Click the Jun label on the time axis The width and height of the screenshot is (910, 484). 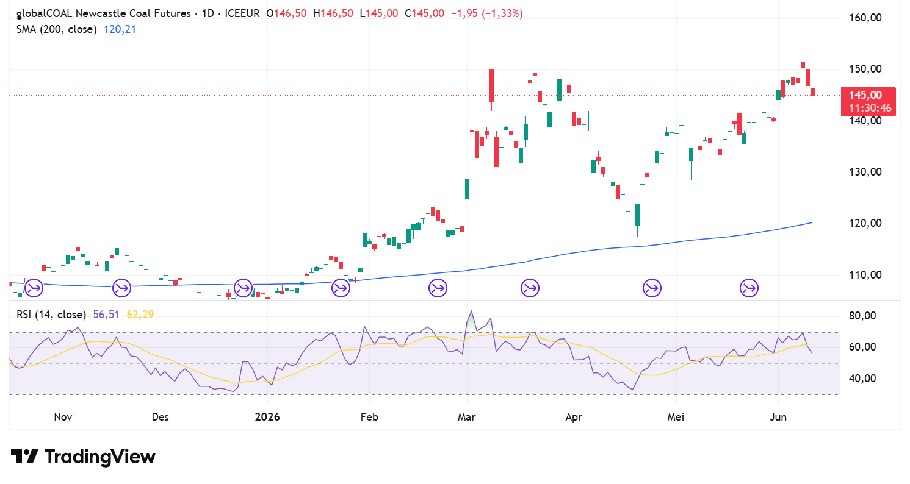click(778, 417)
